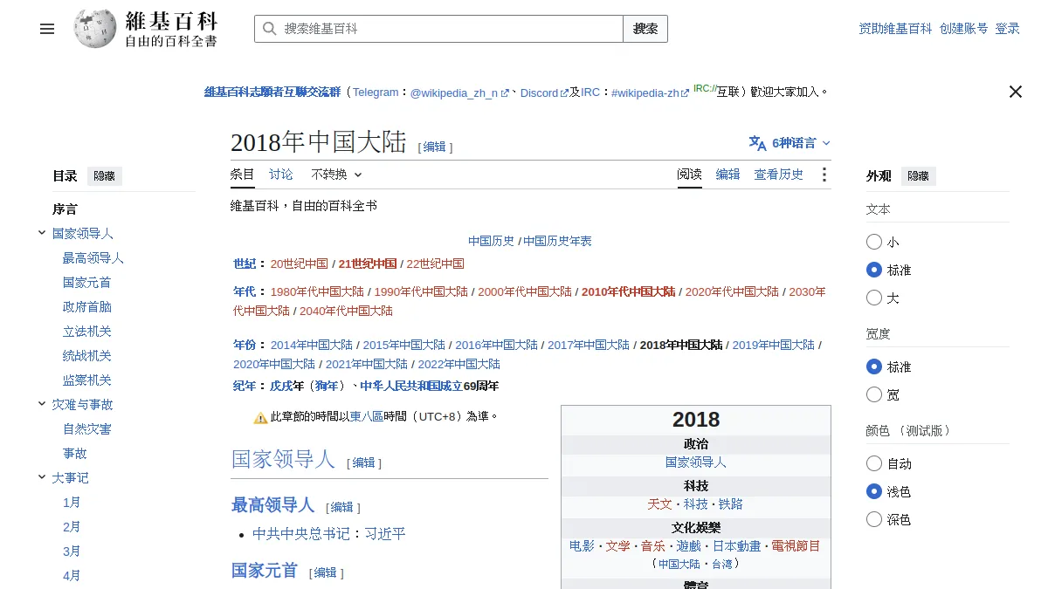This screenshot has width=1048, height=589.
Task: Click the language translate icon
Action: [757, 143]
